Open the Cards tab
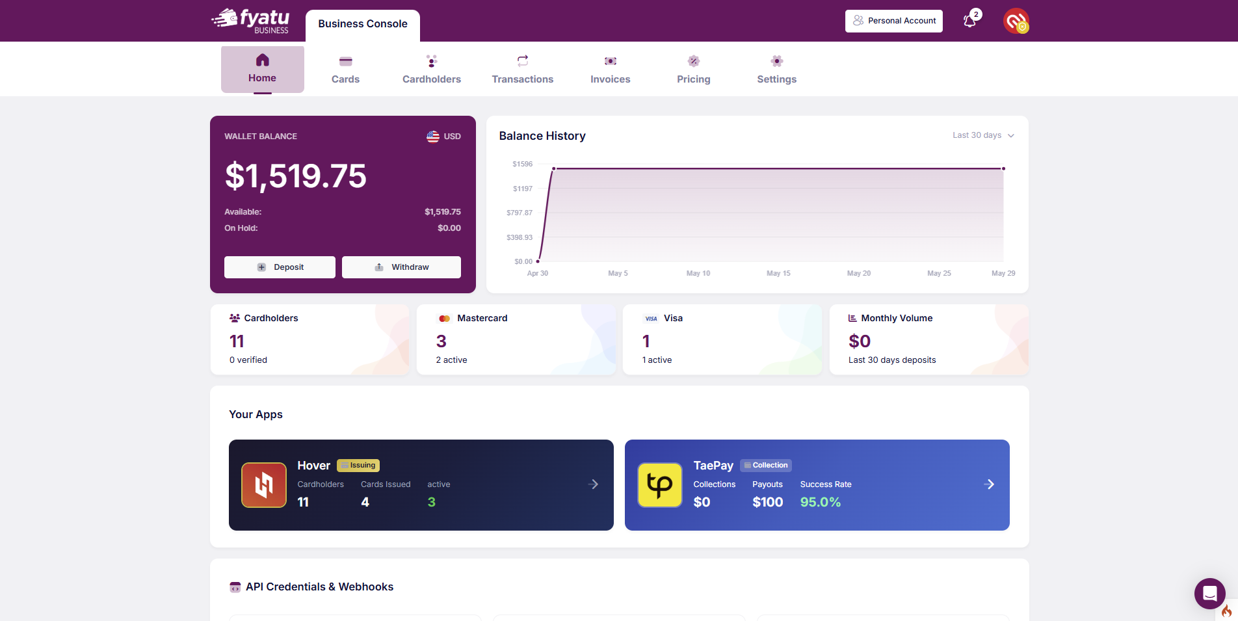The height and width of the screenshot is (621, 1238). click(x=345, y=70)
